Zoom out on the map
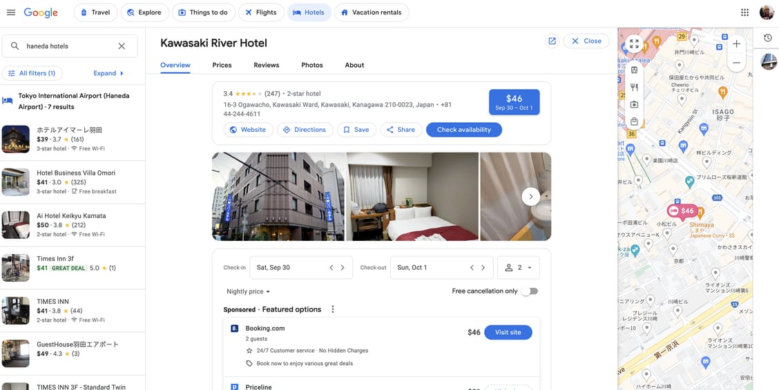Image resolution: width=779 pixels, height=390 pixels. coord(736,63)
